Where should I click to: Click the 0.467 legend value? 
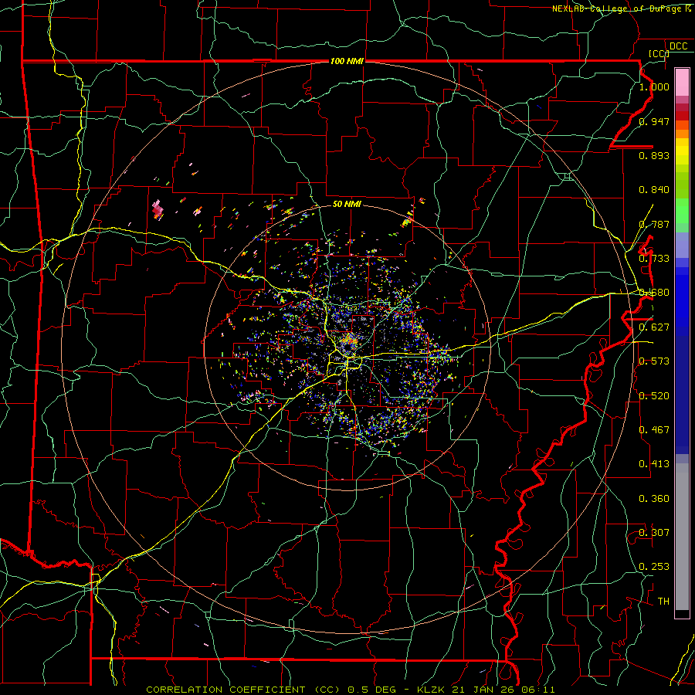point(654,430)
